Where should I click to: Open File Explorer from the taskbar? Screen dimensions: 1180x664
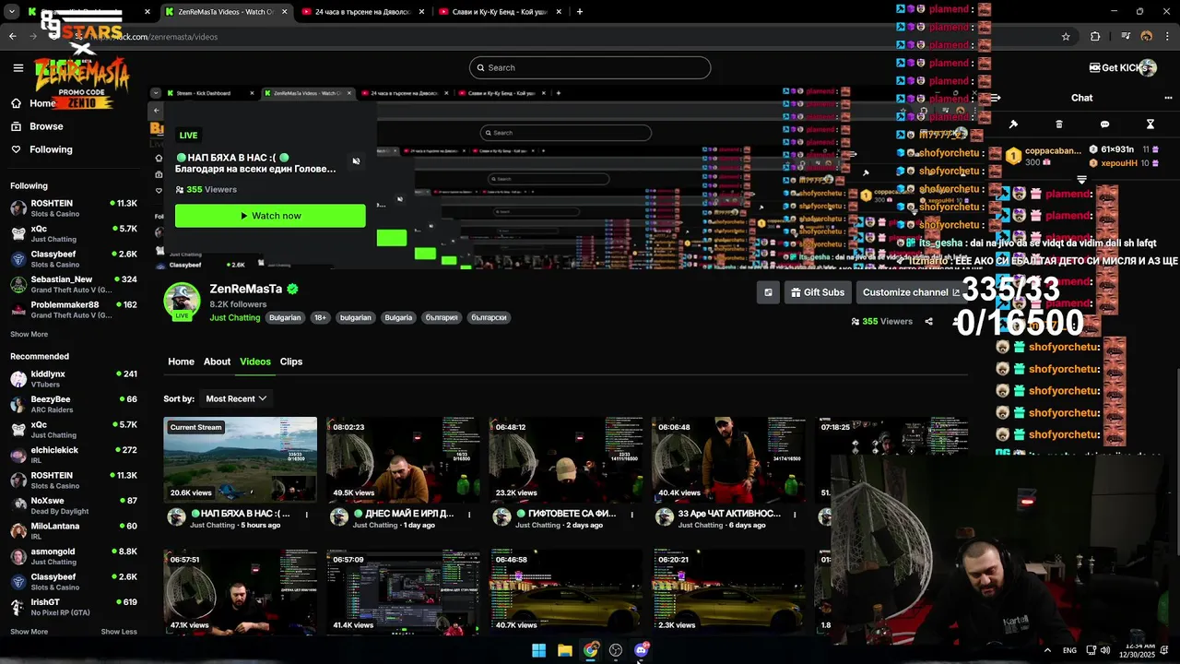click(564, 650)
